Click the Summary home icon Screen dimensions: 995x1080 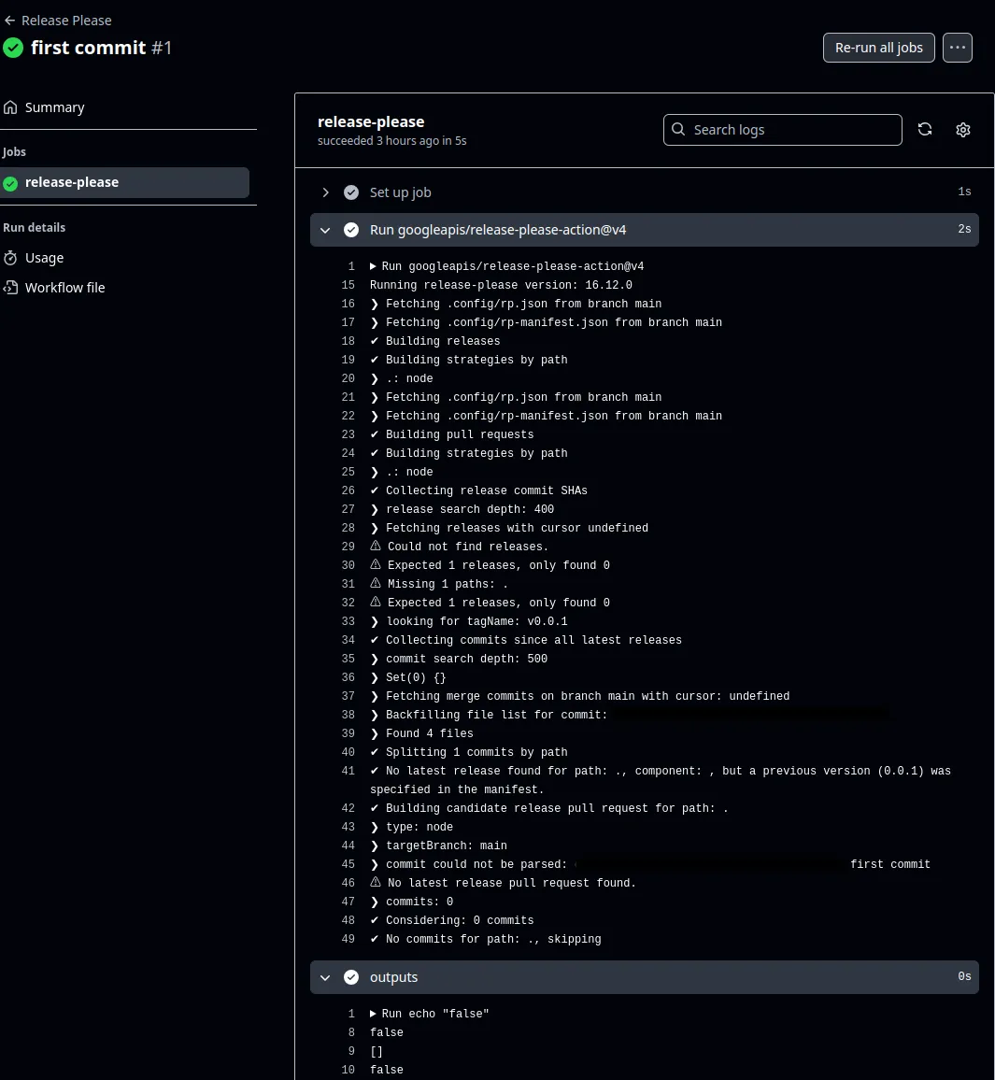pyautogui.click(x=10, y=107)
